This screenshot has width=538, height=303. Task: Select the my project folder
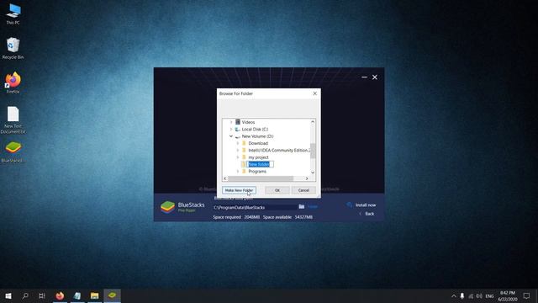(258, 157)
